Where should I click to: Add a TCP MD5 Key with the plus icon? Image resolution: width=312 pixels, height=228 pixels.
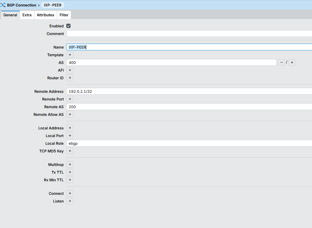click(70, 151)
